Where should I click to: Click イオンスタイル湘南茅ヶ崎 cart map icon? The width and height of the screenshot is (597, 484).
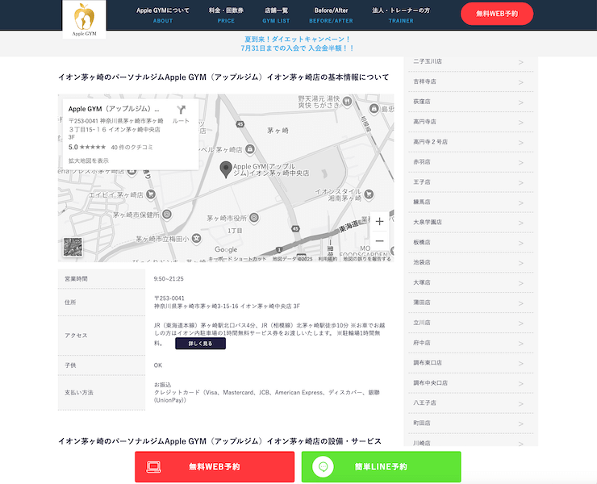click(368, 194)
